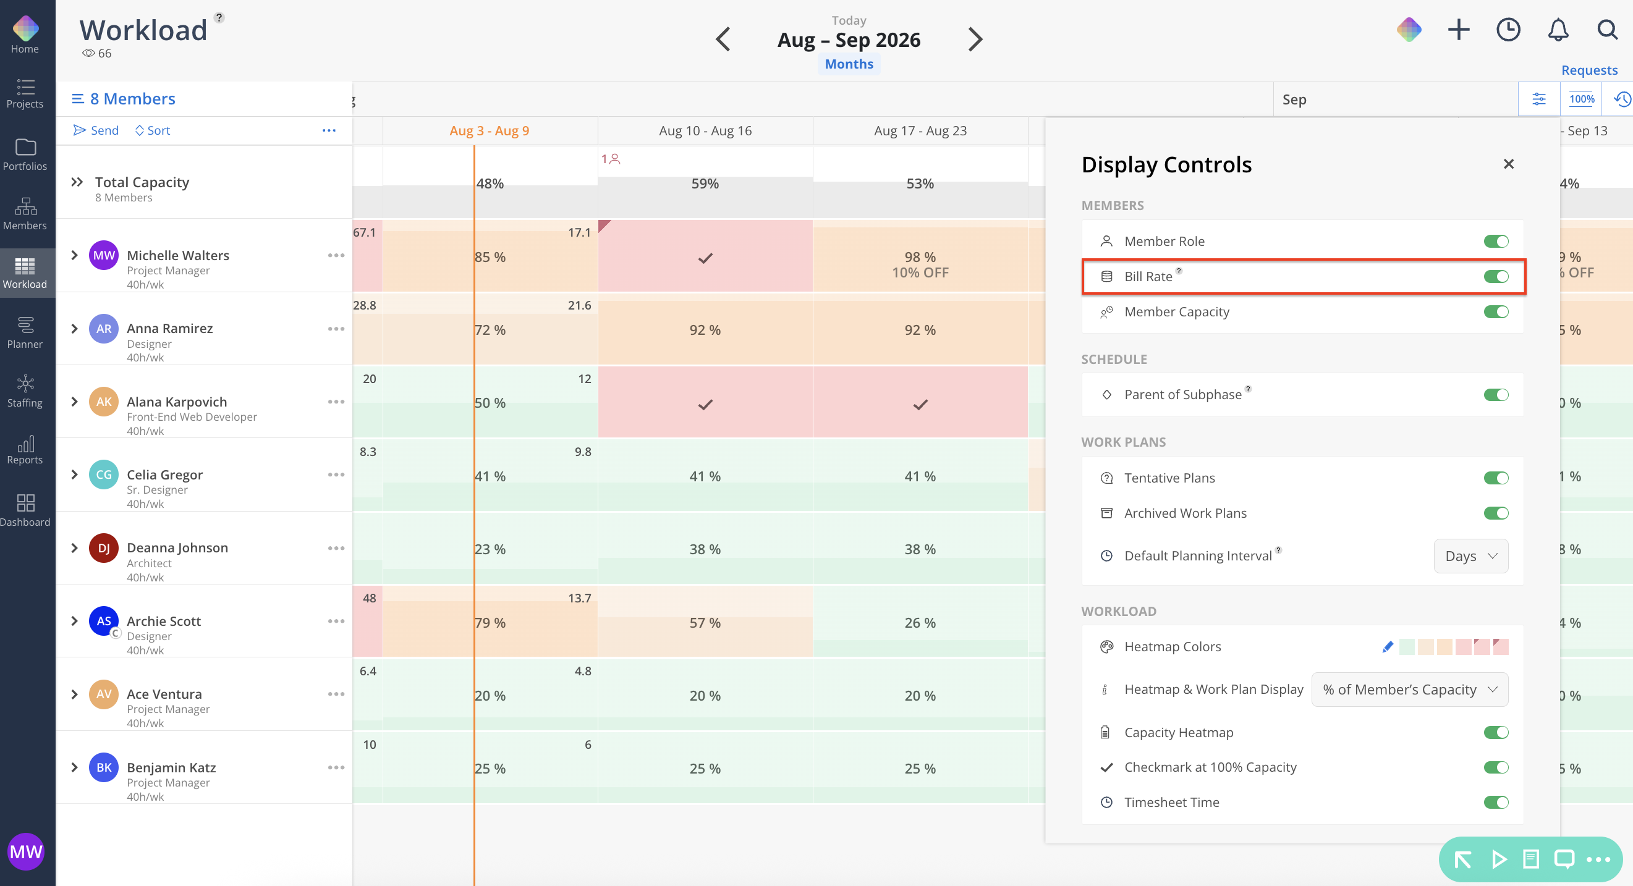Expand Michelle Walters' row
Screen dimensions: 1633x886
click(x=75, y=255)
